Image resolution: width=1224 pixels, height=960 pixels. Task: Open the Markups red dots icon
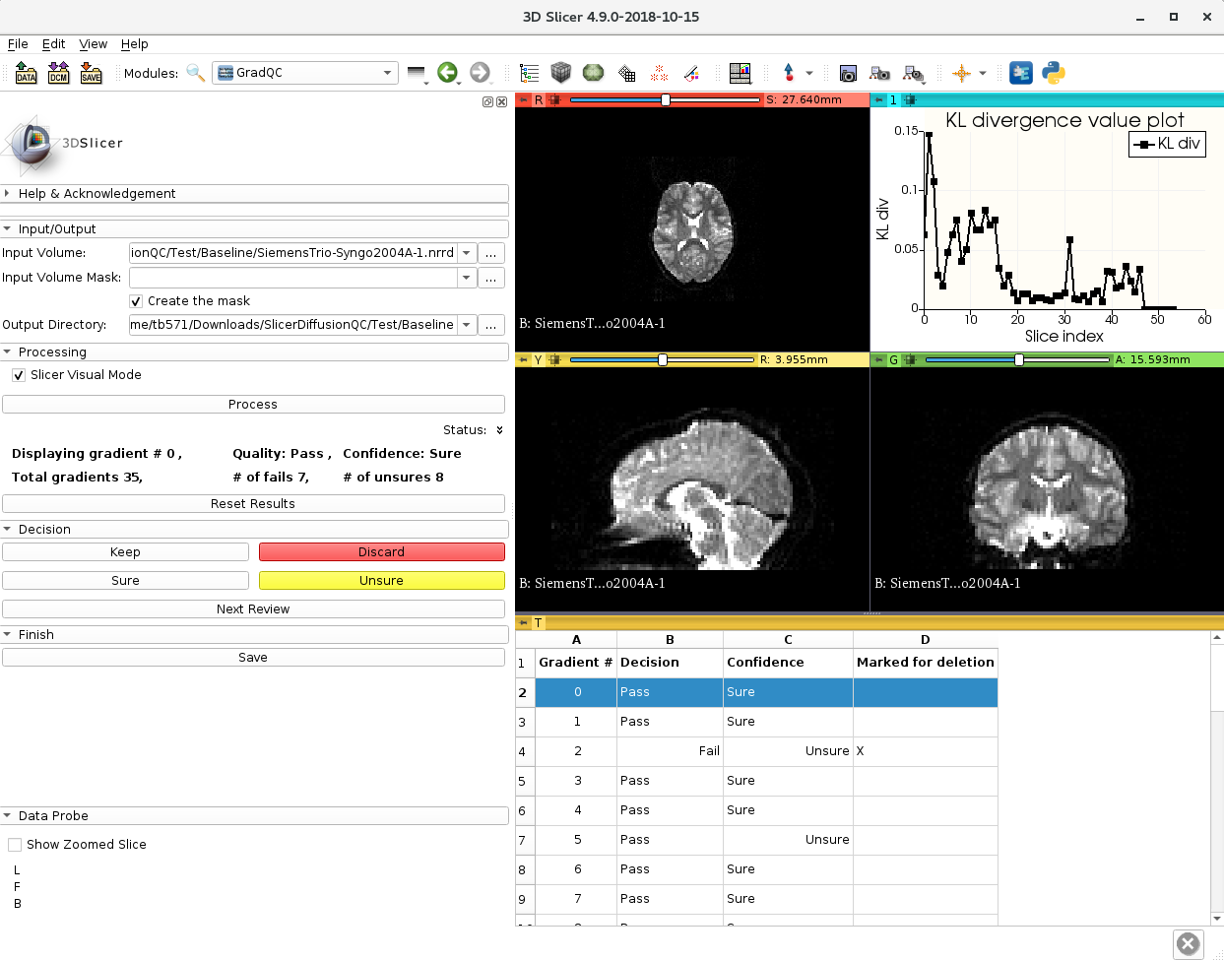[x=659, y=73]
